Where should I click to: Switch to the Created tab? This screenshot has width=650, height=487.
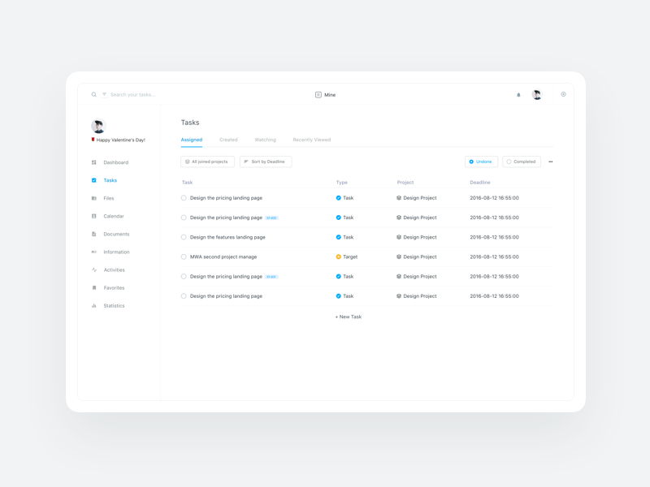228,140
